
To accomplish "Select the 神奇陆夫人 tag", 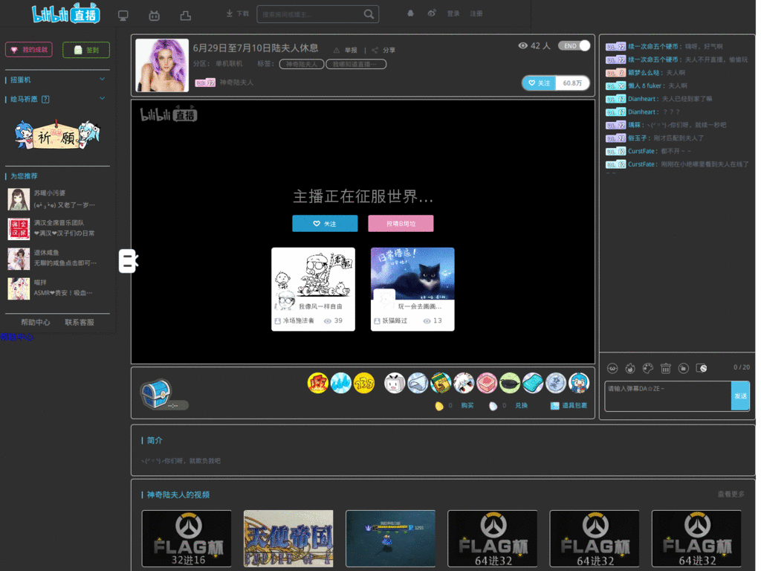I will tap(301, 65).
